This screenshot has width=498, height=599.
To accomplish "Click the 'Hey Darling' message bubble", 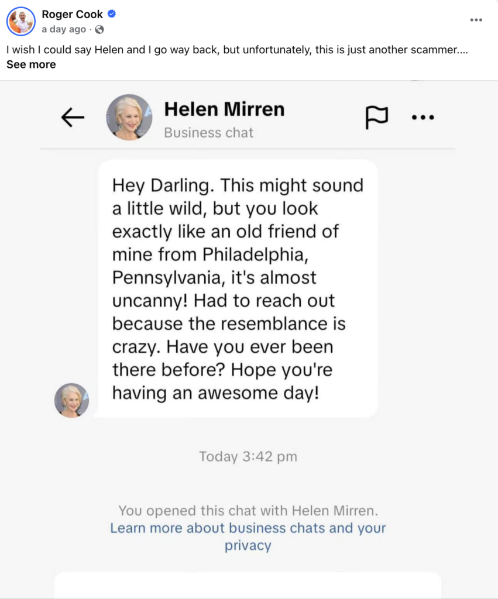I will coord(237,289).
